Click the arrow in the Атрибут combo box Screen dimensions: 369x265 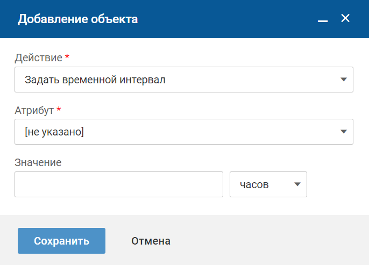coord(344,132)
